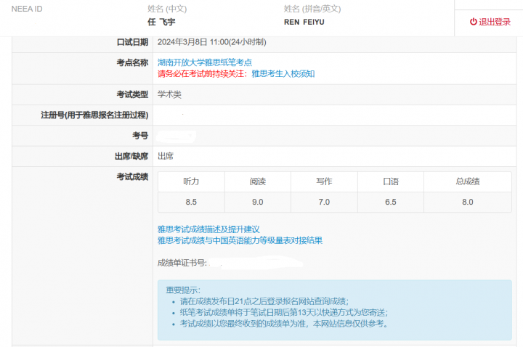Click the 听力 column header

coord(191,181)
